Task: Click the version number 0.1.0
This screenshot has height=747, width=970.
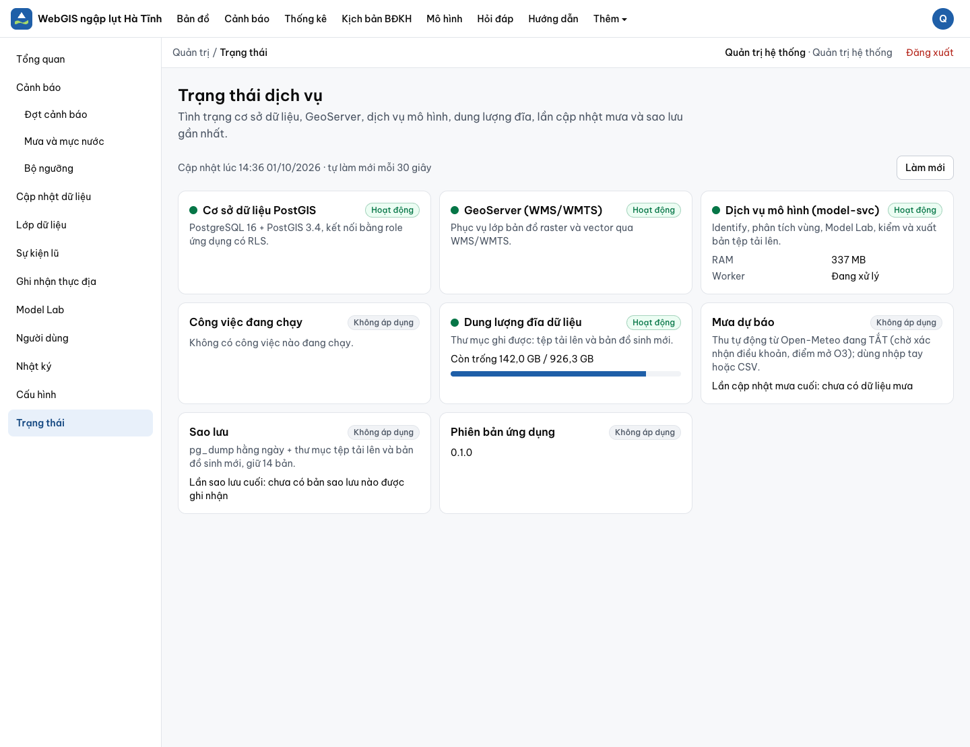Action: coord(461,453)
